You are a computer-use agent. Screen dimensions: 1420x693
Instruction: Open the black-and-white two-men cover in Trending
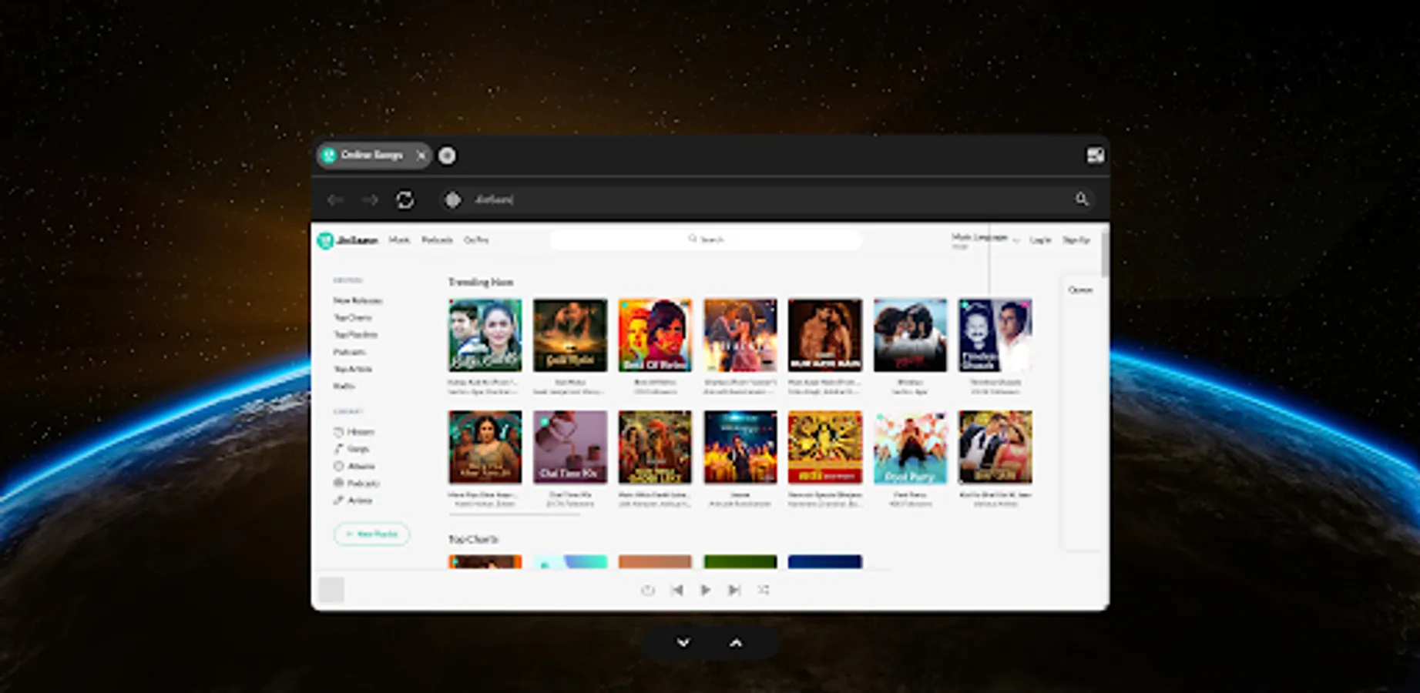(x=995, y=336)
